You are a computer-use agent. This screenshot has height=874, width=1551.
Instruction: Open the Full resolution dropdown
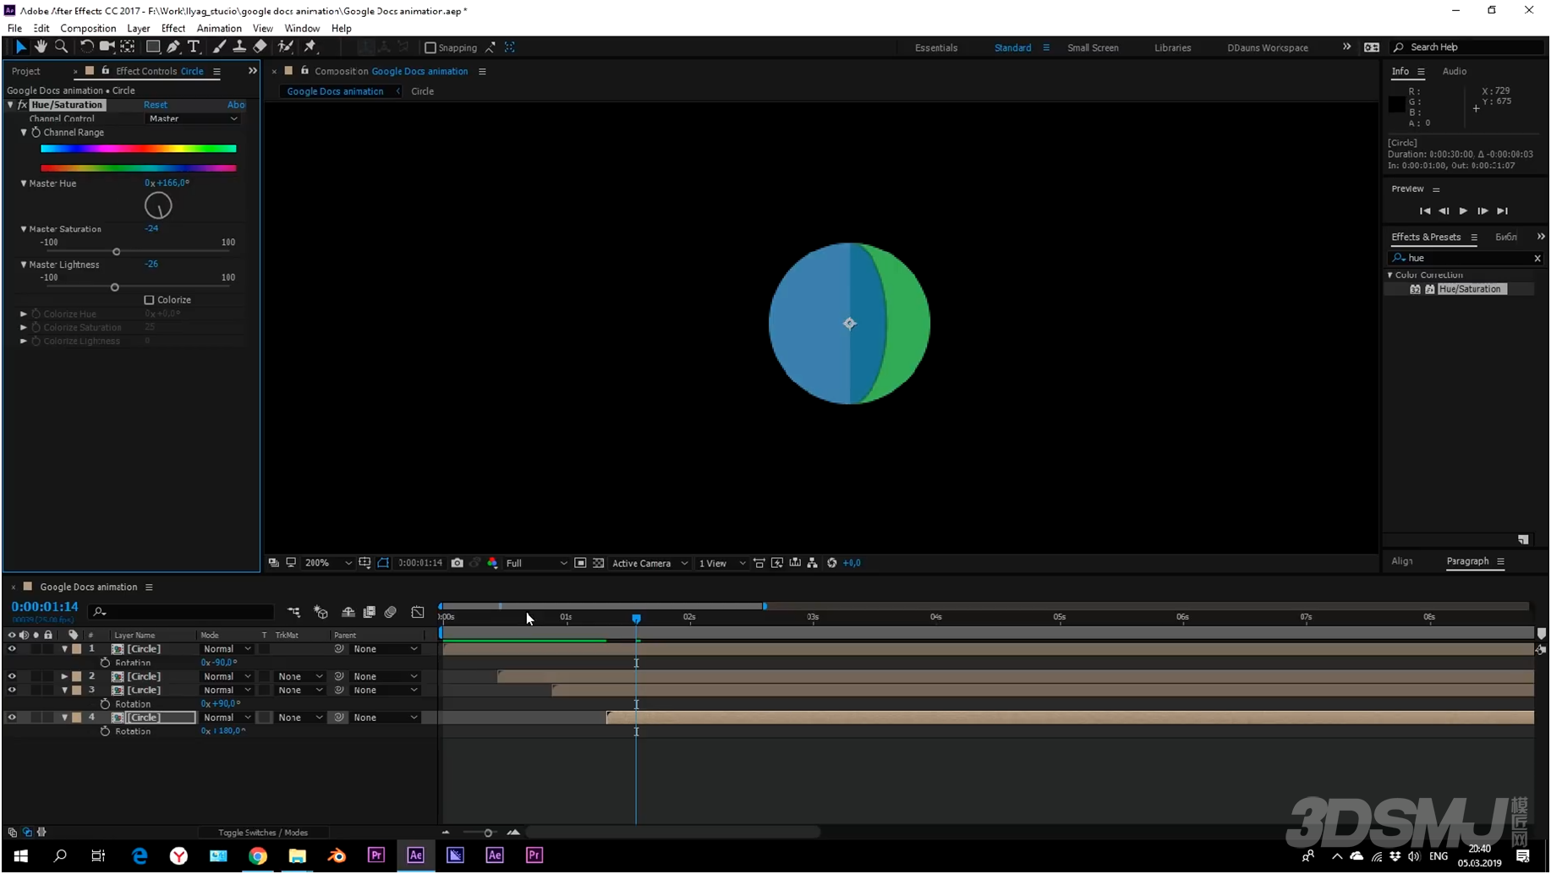(x=536, y=564)
